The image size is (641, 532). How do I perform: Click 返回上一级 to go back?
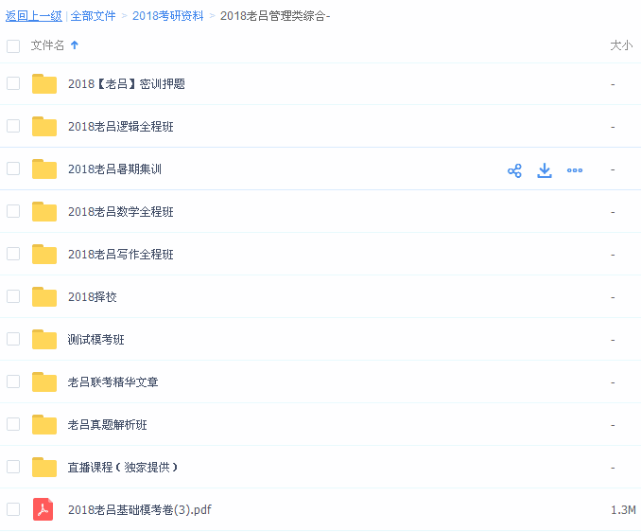(x=33, y=16)
